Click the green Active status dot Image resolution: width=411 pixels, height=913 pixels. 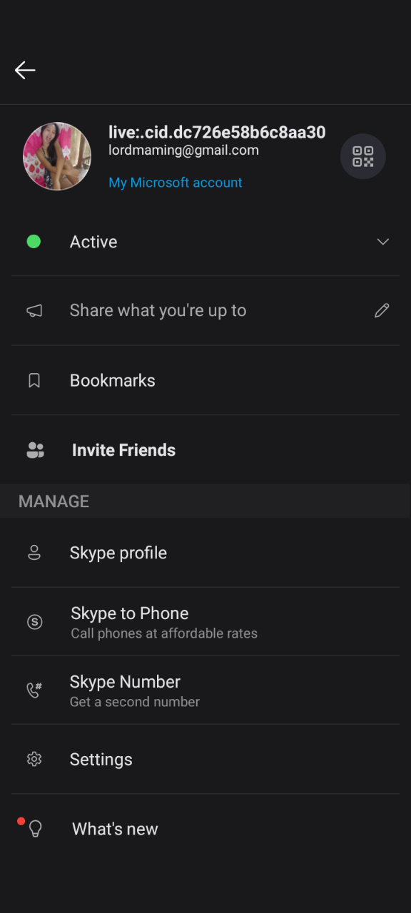click(x=34, y=242)
